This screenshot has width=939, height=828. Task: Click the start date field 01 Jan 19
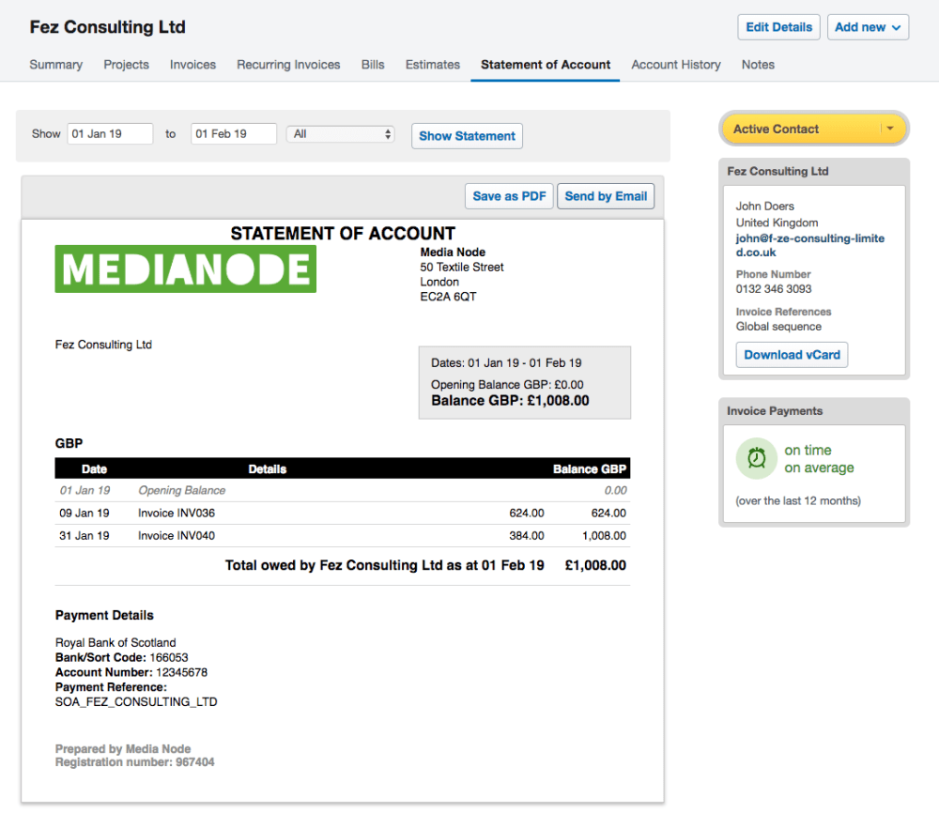(x=110, y=134)
